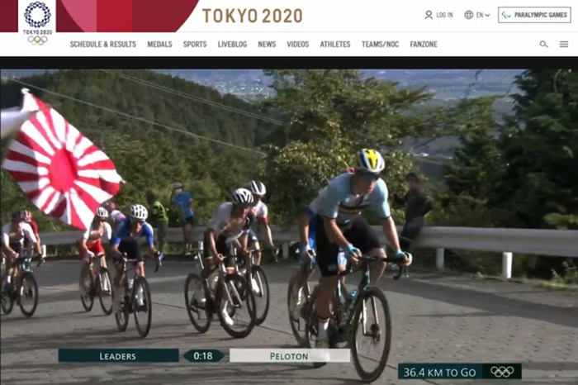Open the hamburger menu icon
The width and height of the screenshot is (578, 385).
564,45
